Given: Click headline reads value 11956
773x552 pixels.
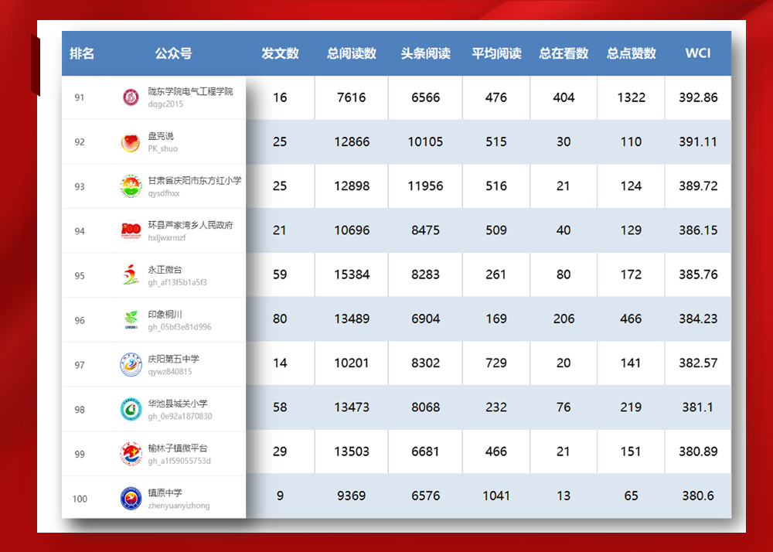Looking at the screenshot, I should tap(425, 186).
